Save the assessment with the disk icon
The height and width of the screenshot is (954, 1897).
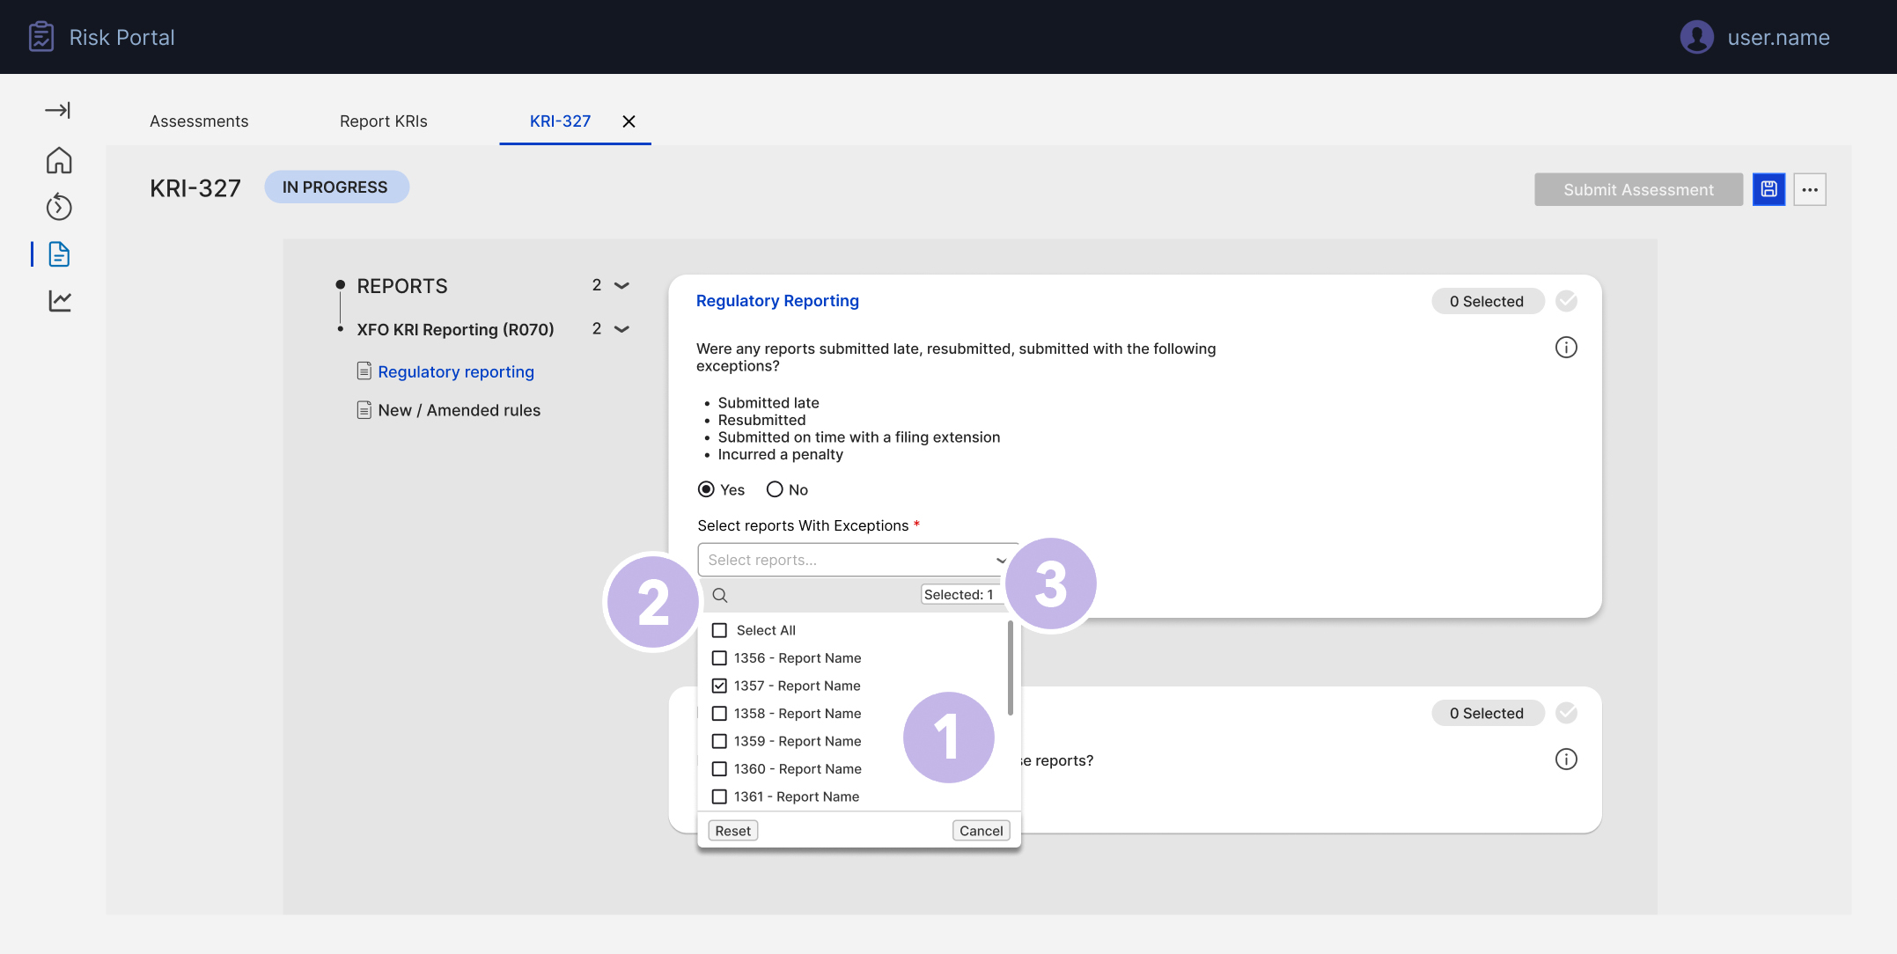click(x=1768, y=189)
